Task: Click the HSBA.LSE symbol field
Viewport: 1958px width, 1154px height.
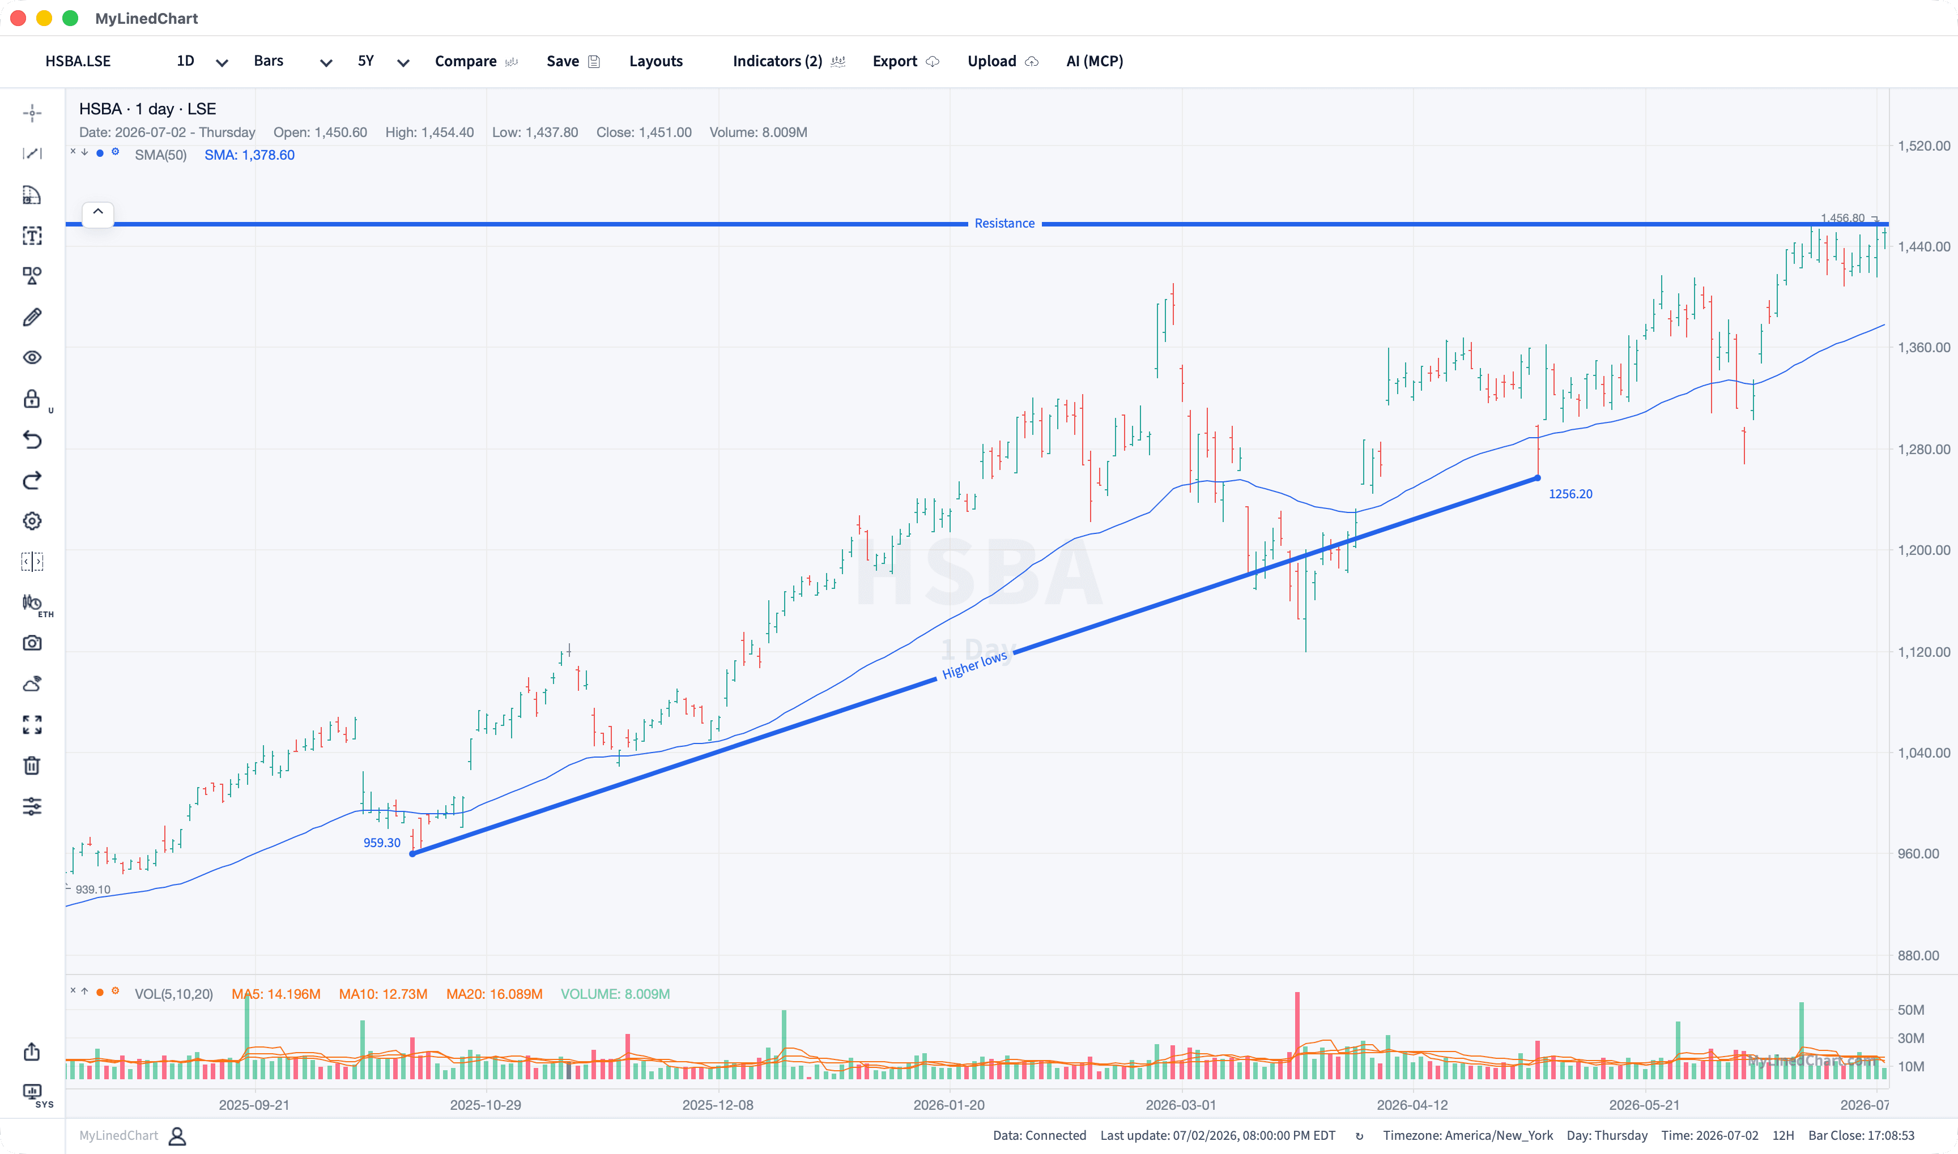Action: coord(78,61)
